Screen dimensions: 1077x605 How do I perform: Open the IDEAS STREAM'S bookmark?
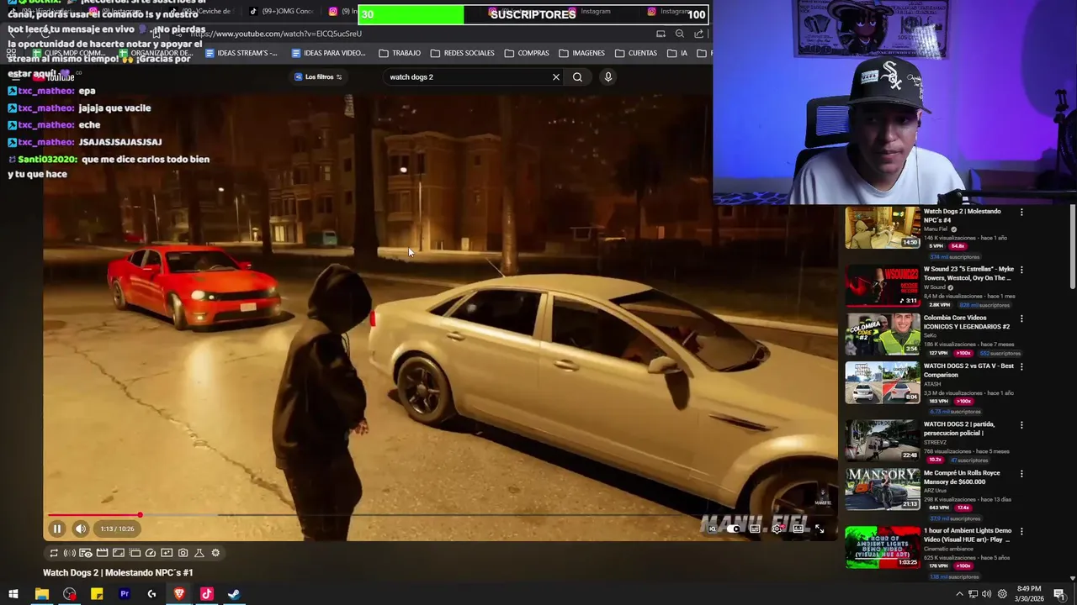[241, 53]
